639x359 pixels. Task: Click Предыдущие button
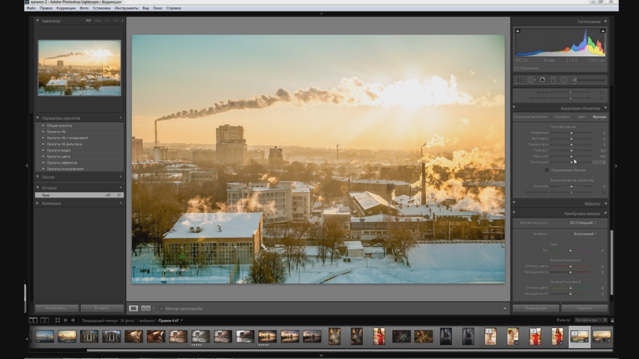coord(536,308)
